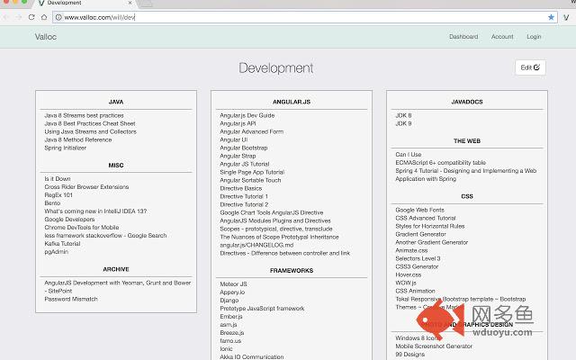576x360 pixels.
Task: Open Angular.js Dev Guide link
Action: tap(247, 115)
